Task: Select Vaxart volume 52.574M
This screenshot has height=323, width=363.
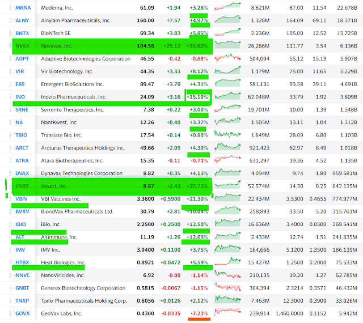Action: [x=259, y=186]
